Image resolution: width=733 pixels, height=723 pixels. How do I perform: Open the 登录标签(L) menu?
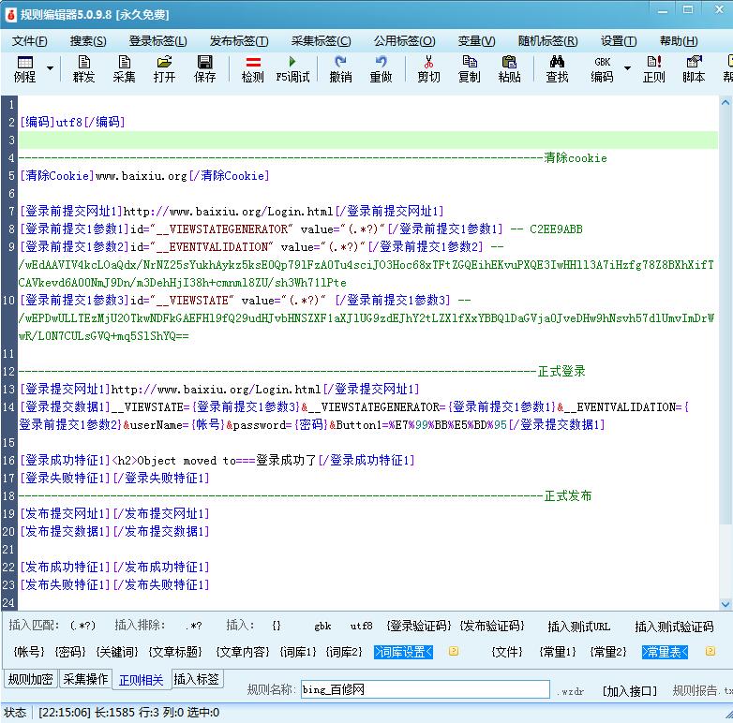pyautogui.click(x=157, y=40)
